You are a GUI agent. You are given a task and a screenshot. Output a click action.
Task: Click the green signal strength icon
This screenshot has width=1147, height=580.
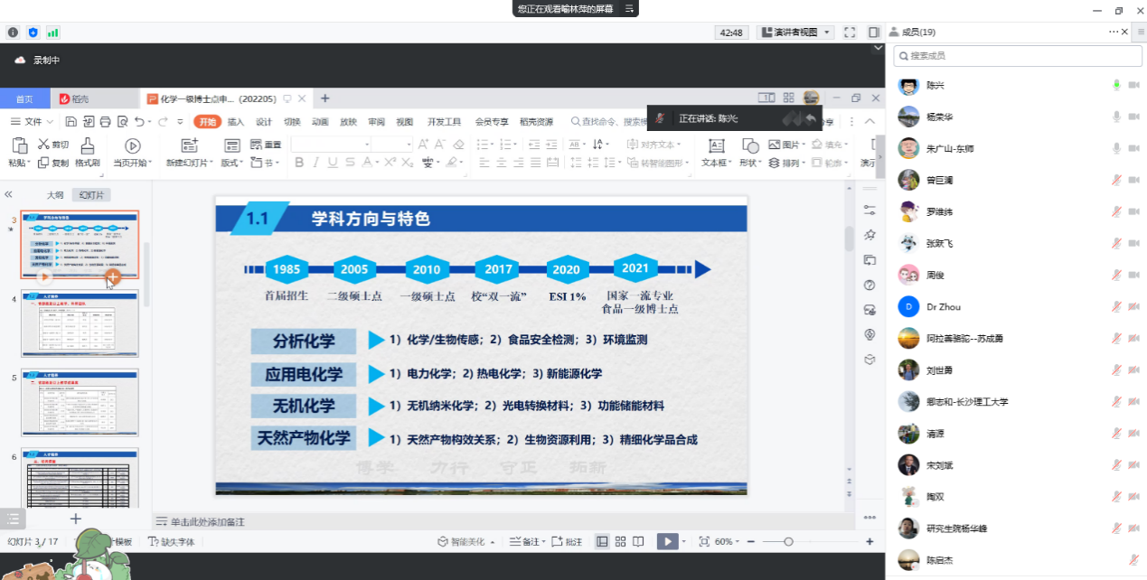tap(53, 33)
